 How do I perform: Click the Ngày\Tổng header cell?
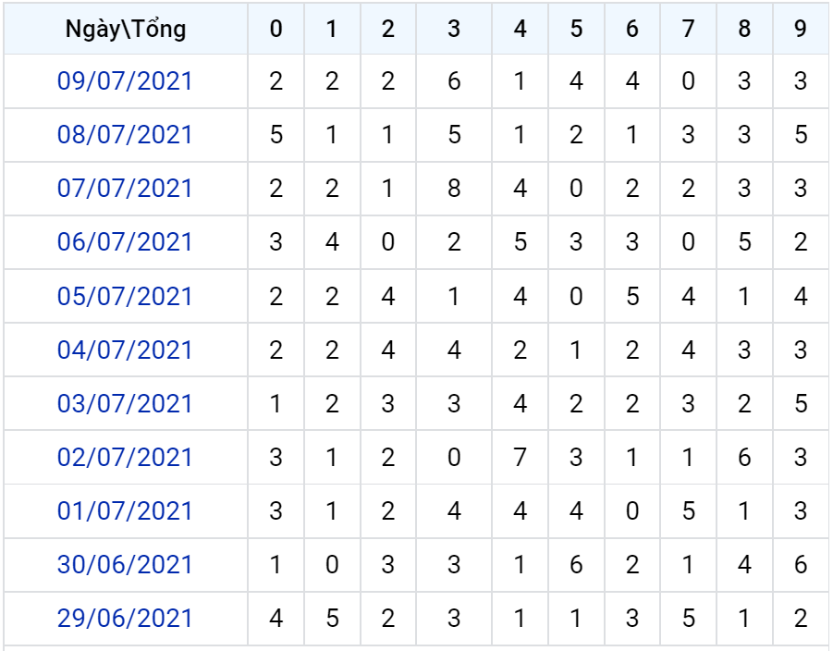(126, 29)
